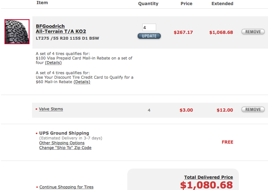Click the valve stems extended price $12.00
The width and height of the screenshot is (268, 190).
tap(225, 110)
